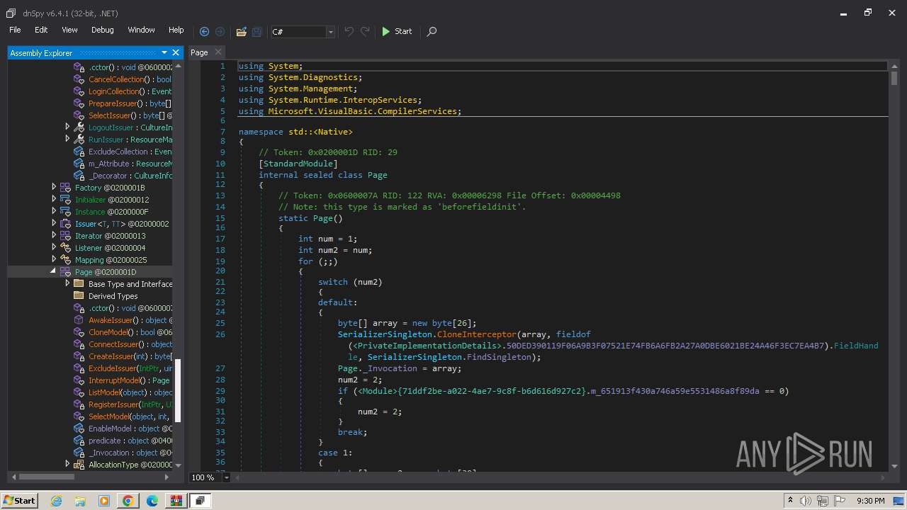
Task: Select InterruptModel() in the tree
Action: [x=129, y=380]
